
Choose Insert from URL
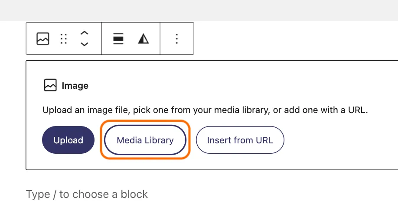[240, 140]
